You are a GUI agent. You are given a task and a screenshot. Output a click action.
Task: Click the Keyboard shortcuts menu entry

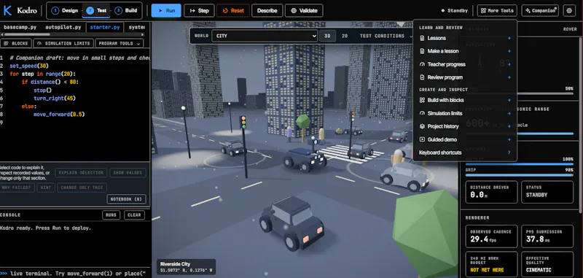click(465, 152)
